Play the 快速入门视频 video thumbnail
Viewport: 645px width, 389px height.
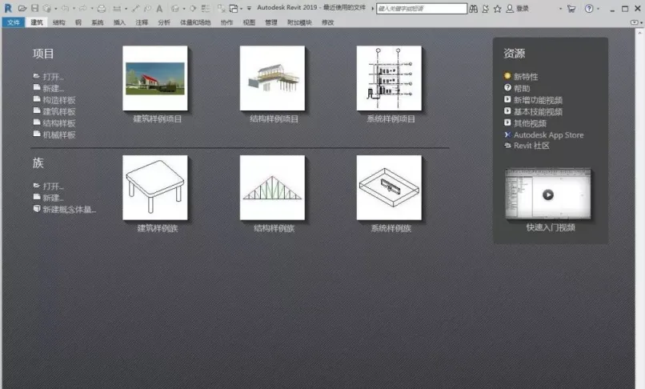pyautogui.click(x=548, y=194)
